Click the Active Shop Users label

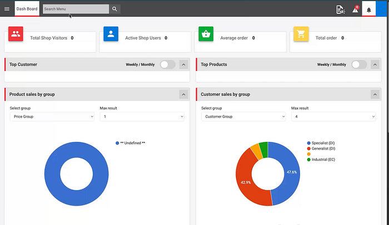coord(143,38)
